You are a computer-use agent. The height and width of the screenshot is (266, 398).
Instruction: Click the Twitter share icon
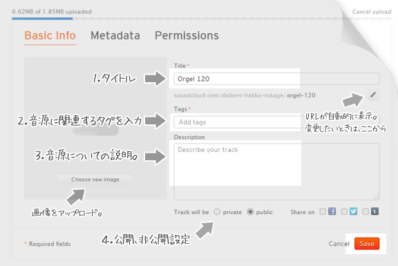(353, 211)
